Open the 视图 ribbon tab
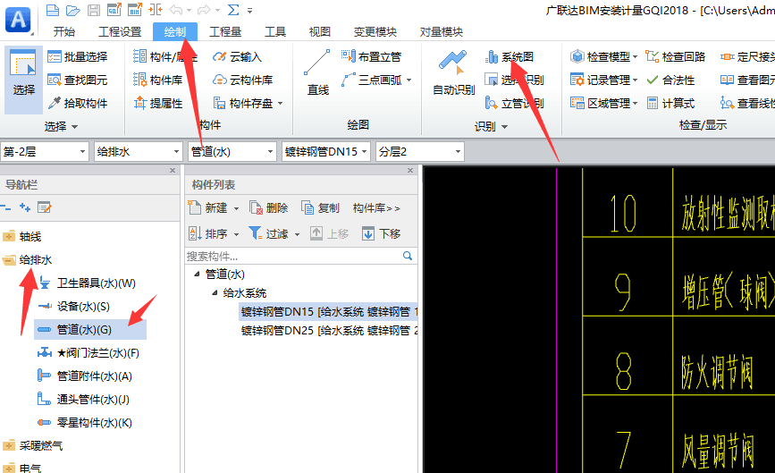Viewport: 775px width, 473px height. (319, 32)
